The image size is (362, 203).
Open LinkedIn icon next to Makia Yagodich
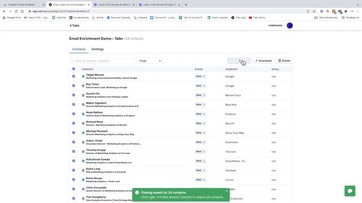(83, 105)
